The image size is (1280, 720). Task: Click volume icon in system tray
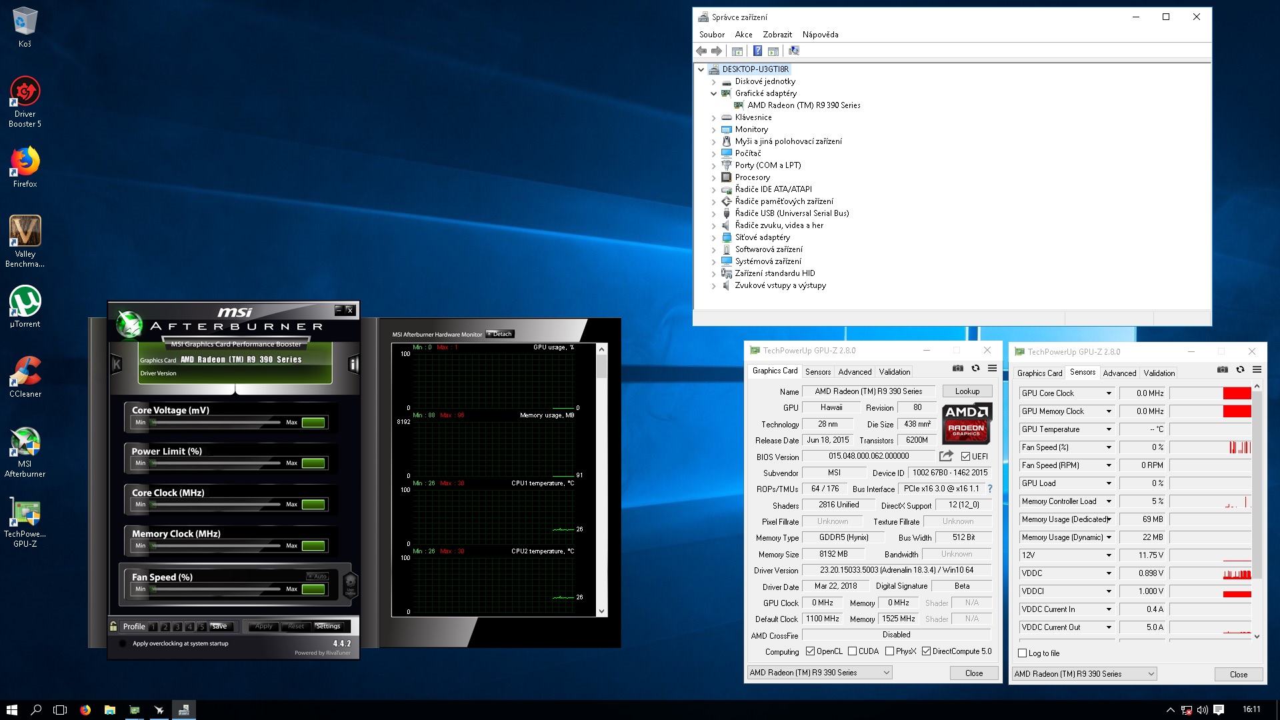[1202, 710]
